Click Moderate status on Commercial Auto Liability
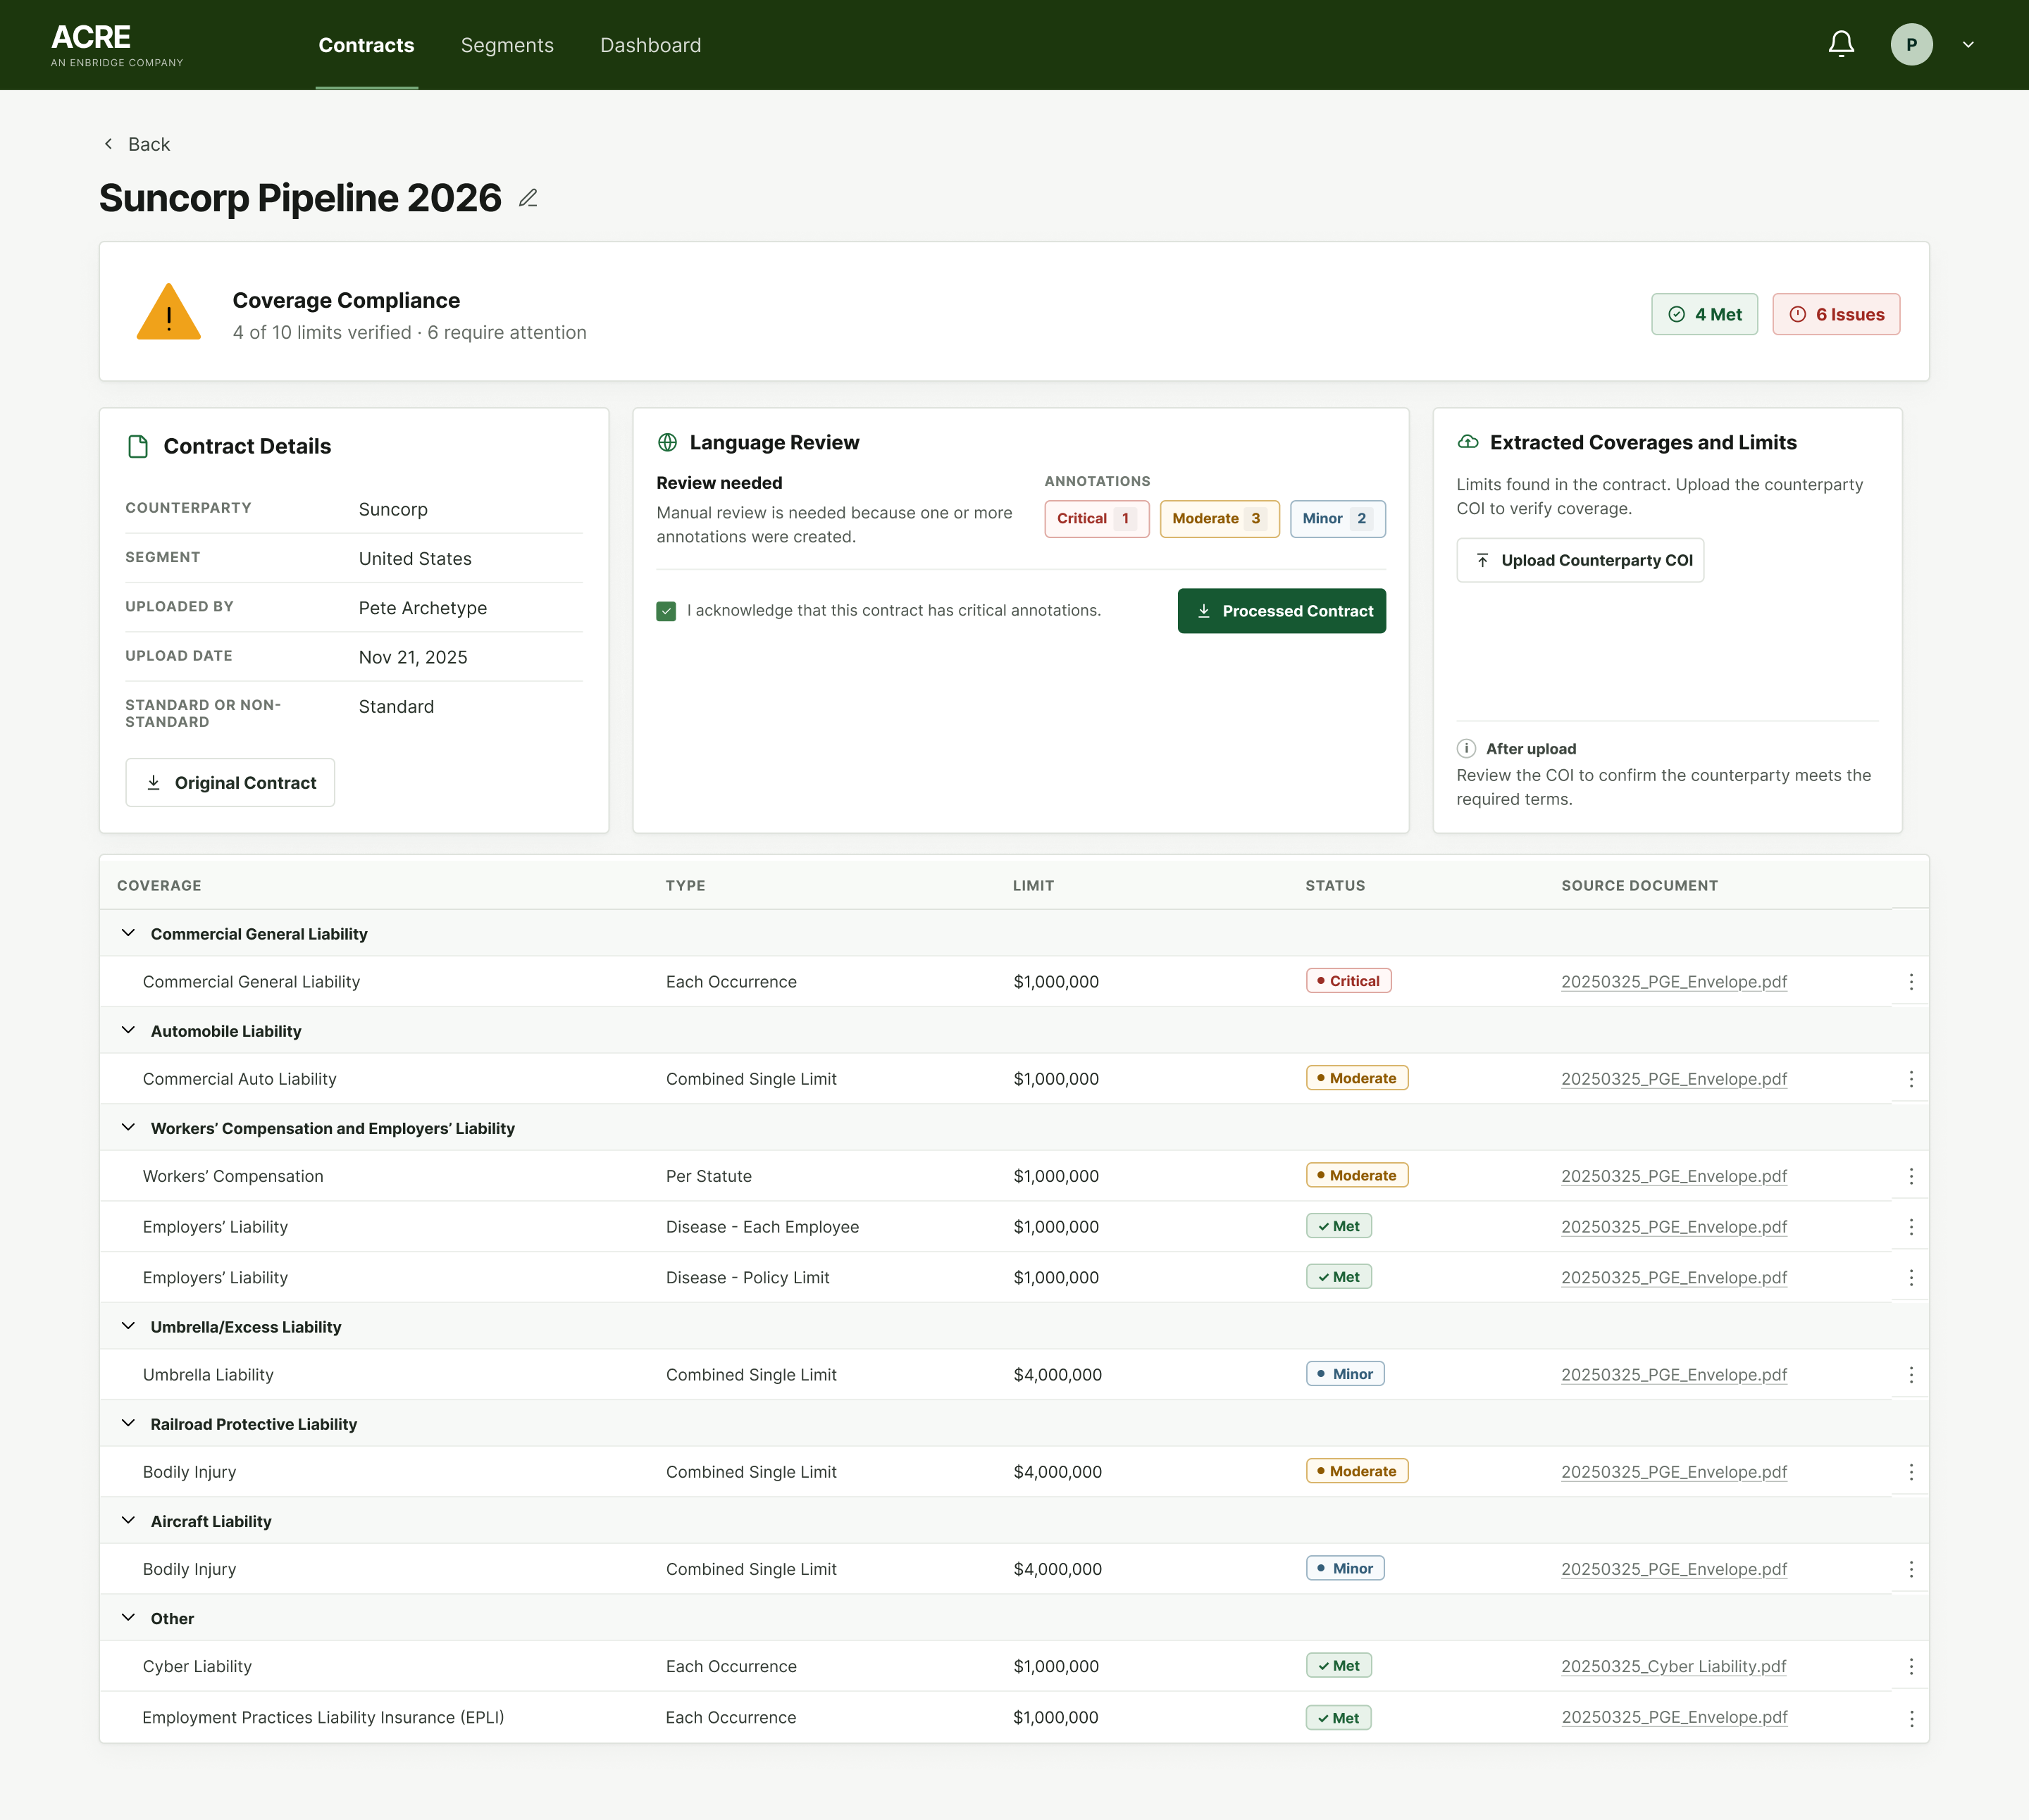The height and width of the screenshot is (1820, 2029). (1357, 1078)
